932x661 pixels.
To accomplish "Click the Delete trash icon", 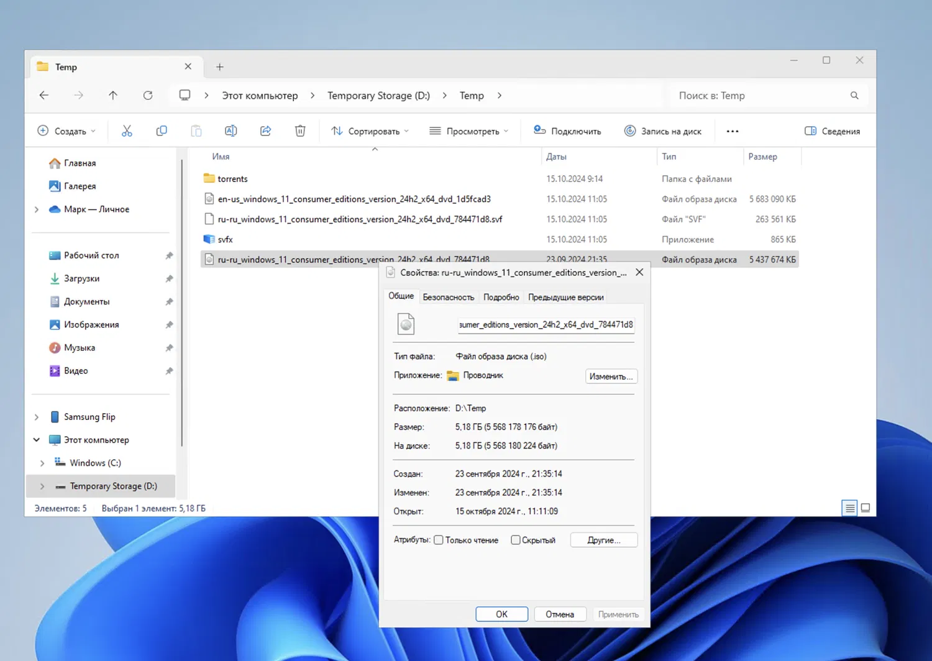I will pyautogui.click(x=300, y=131).
